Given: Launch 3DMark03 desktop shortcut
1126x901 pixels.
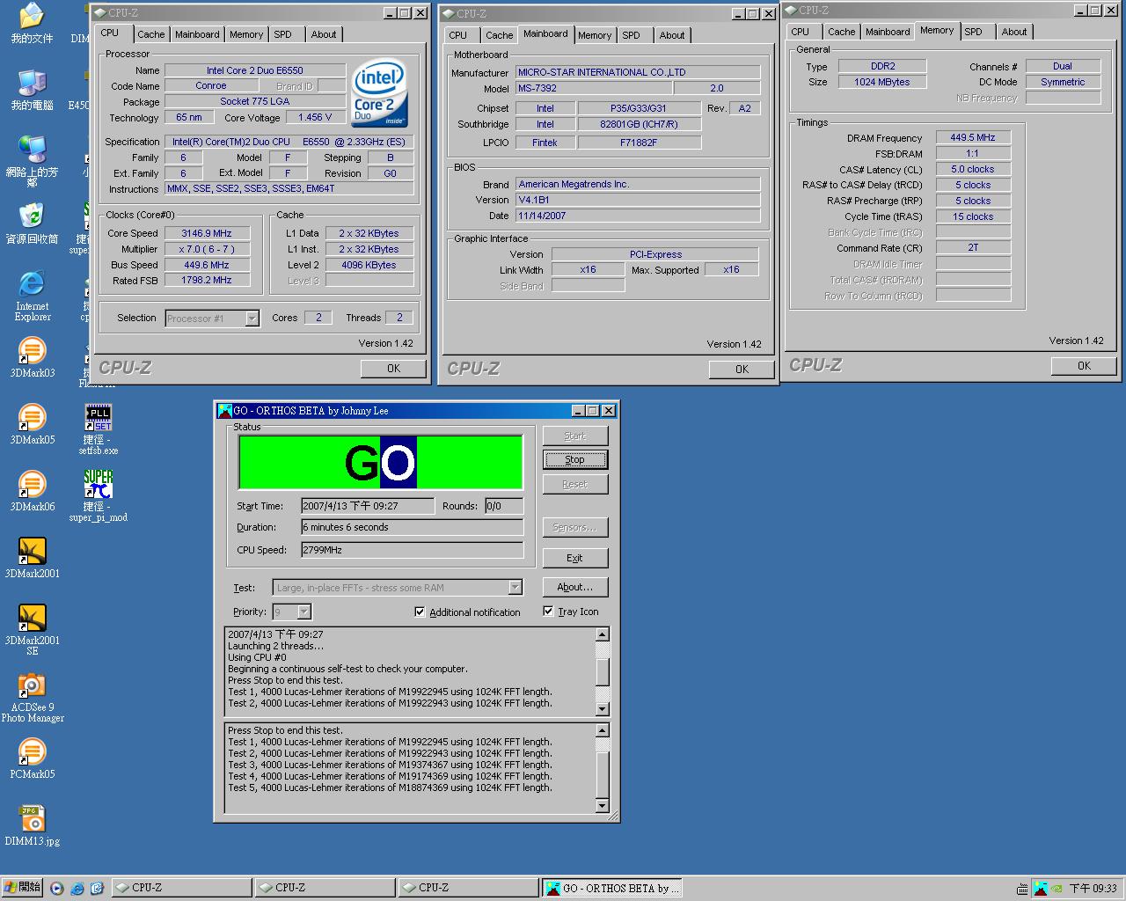Looking at the screenshot, I should (32, 358).
